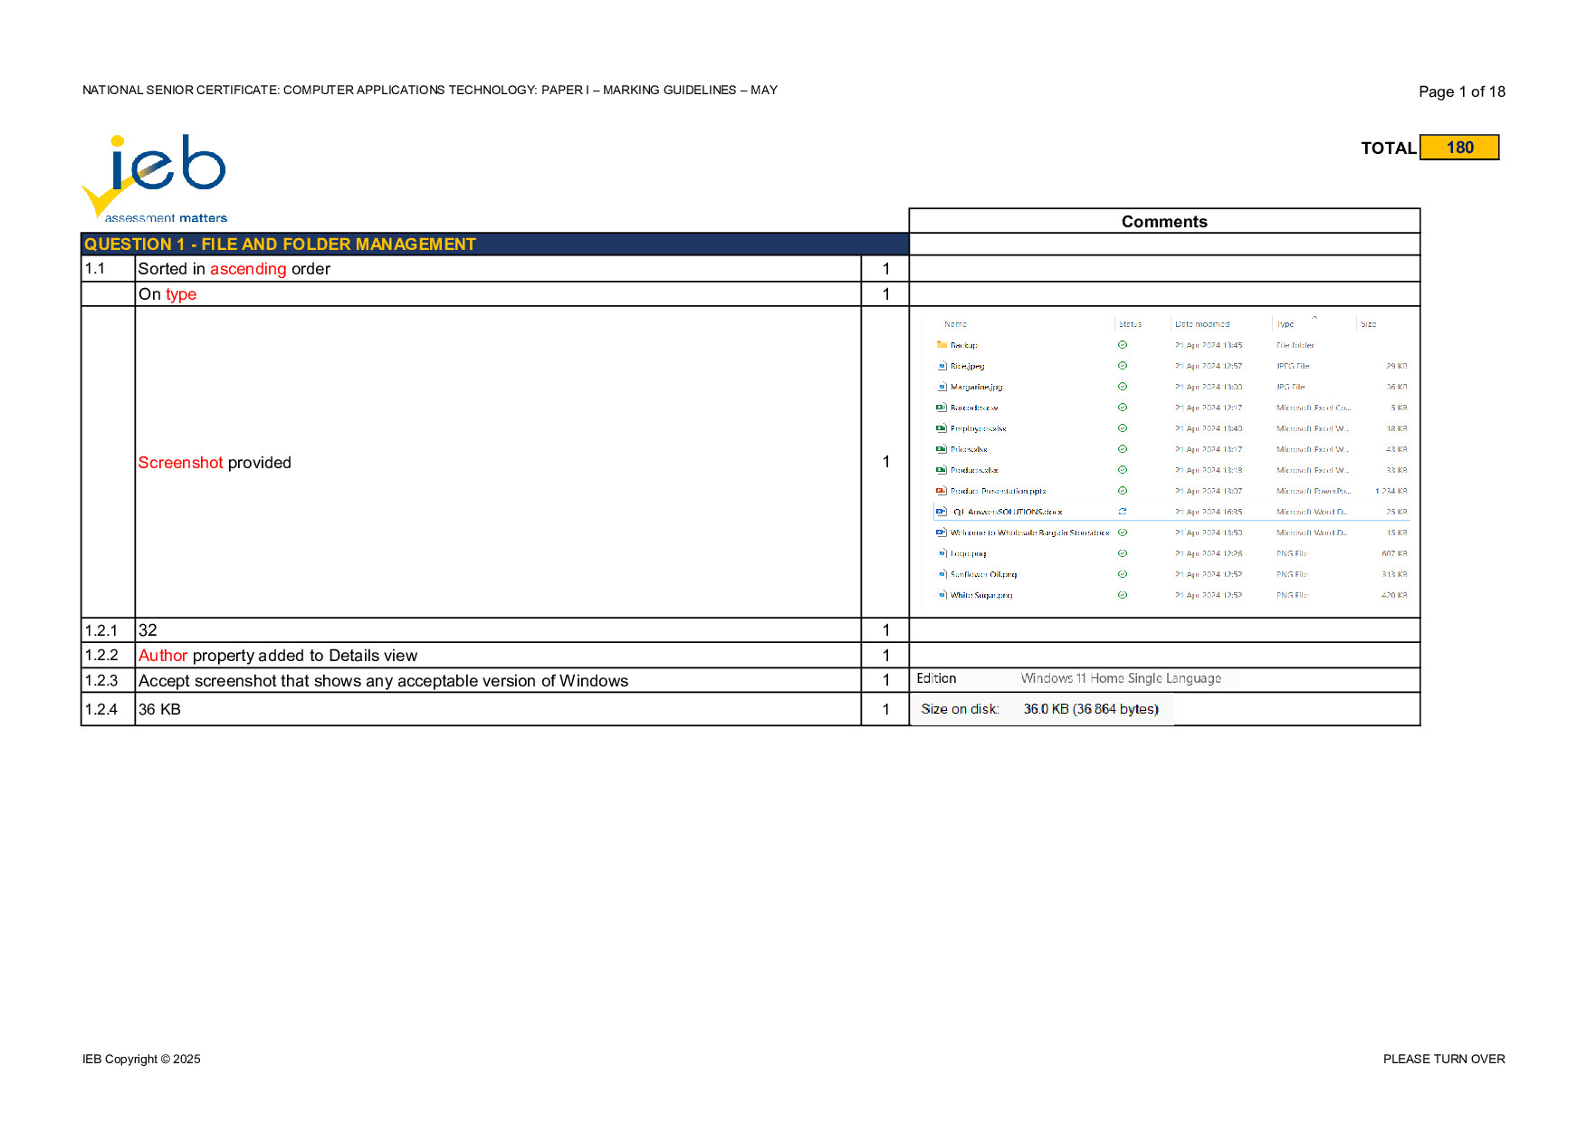Image resolution: width=1587 pixels, height=1123 pixels.
Task: Click the Date modified column header
Action: click(x=1202, y=324)
